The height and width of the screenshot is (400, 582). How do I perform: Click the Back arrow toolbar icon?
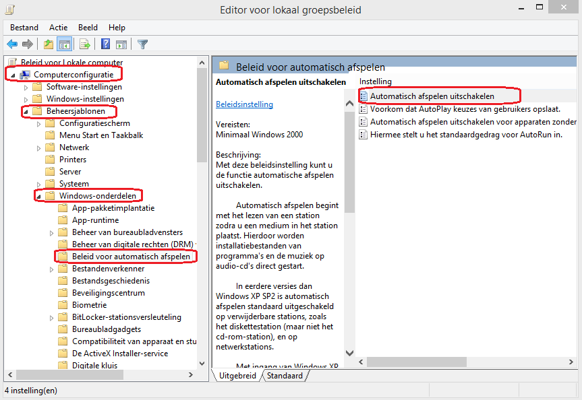[x=12, y=44]
